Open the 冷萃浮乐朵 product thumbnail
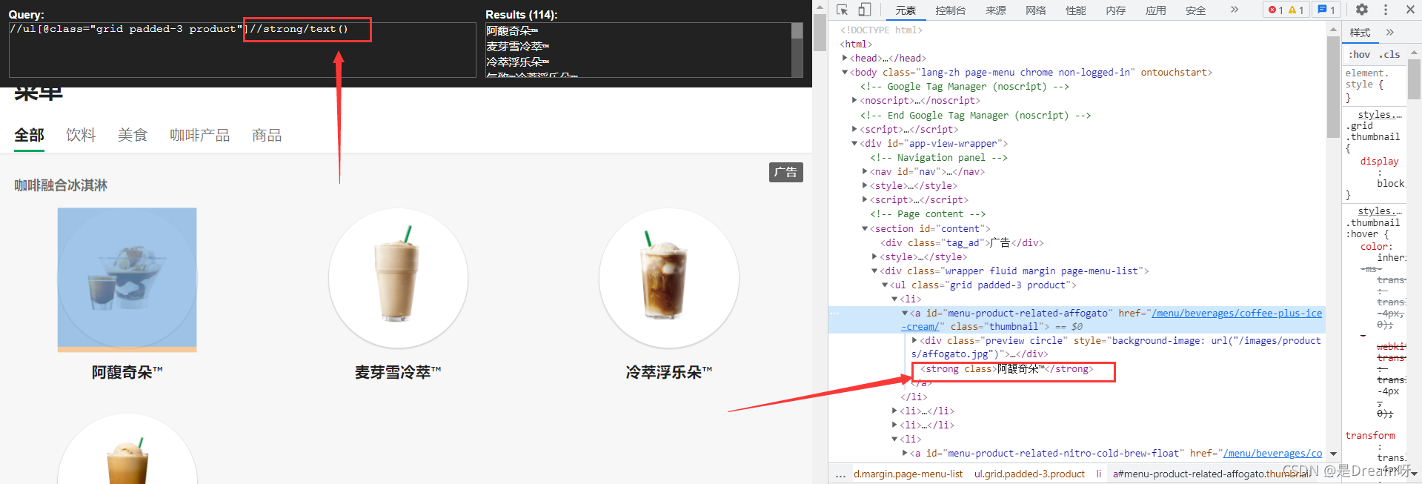1422x484 pixels. click(669, 278)
